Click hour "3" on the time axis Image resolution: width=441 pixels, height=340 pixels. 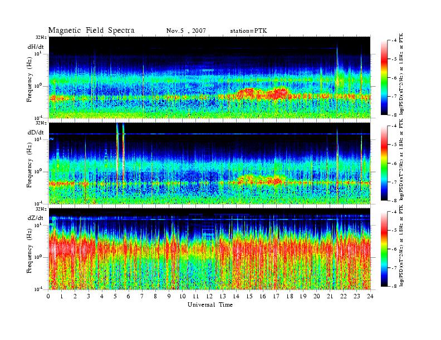(x=89, y=296)
